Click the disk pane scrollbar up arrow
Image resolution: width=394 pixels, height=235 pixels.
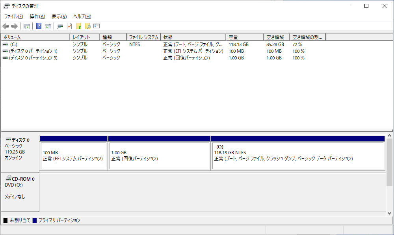click(x=390, y=135)
